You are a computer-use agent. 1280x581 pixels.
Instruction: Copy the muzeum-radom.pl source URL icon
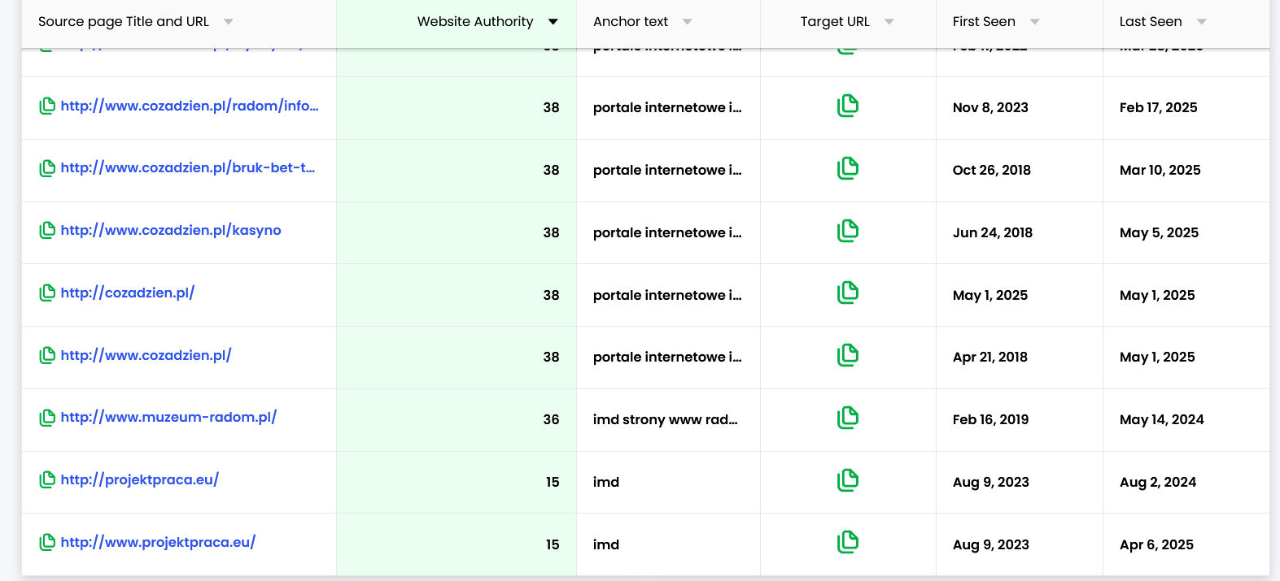click(x=47, y=418)
